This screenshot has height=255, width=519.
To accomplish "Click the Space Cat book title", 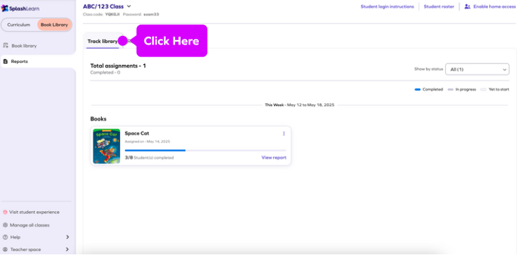I will (x=136, y=133).
